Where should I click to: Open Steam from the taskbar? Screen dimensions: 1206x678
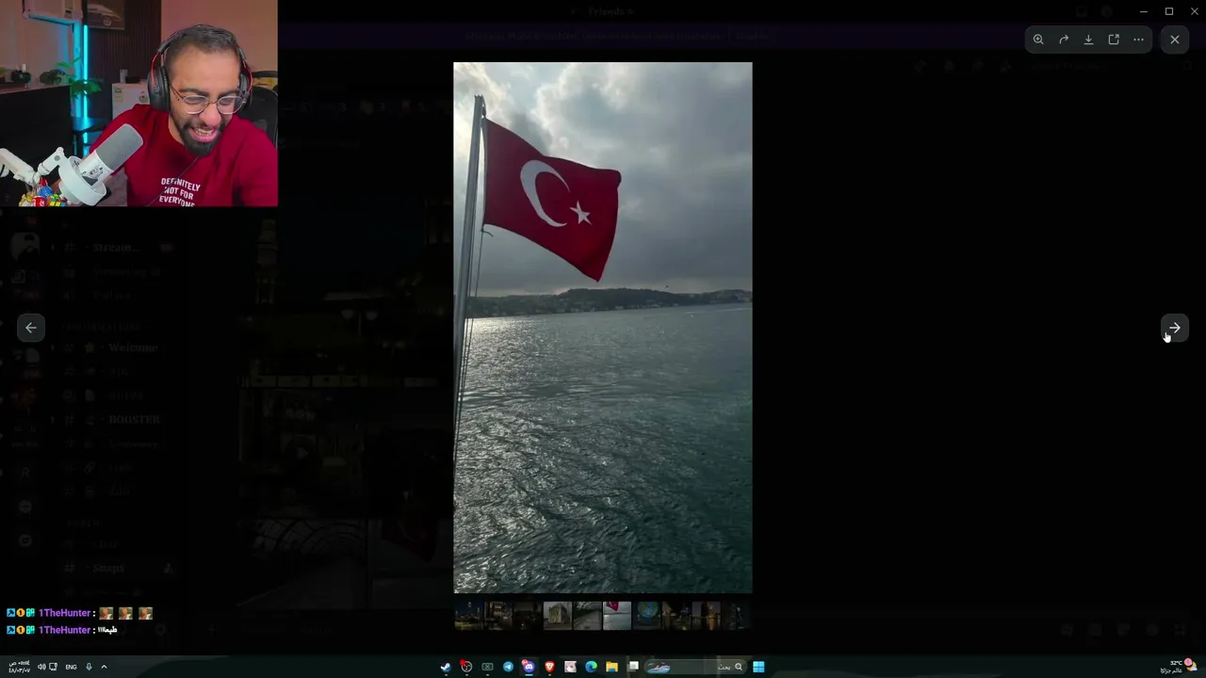pyautogui.click(x=446, y=667)
